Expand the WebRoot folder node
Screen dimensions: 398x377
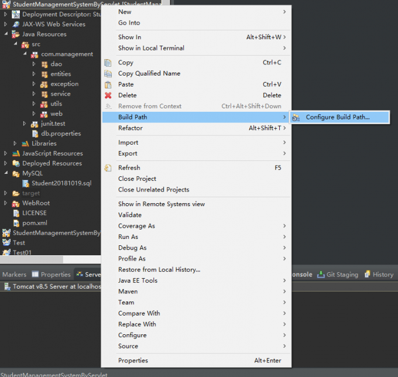(x=6, y=203)
